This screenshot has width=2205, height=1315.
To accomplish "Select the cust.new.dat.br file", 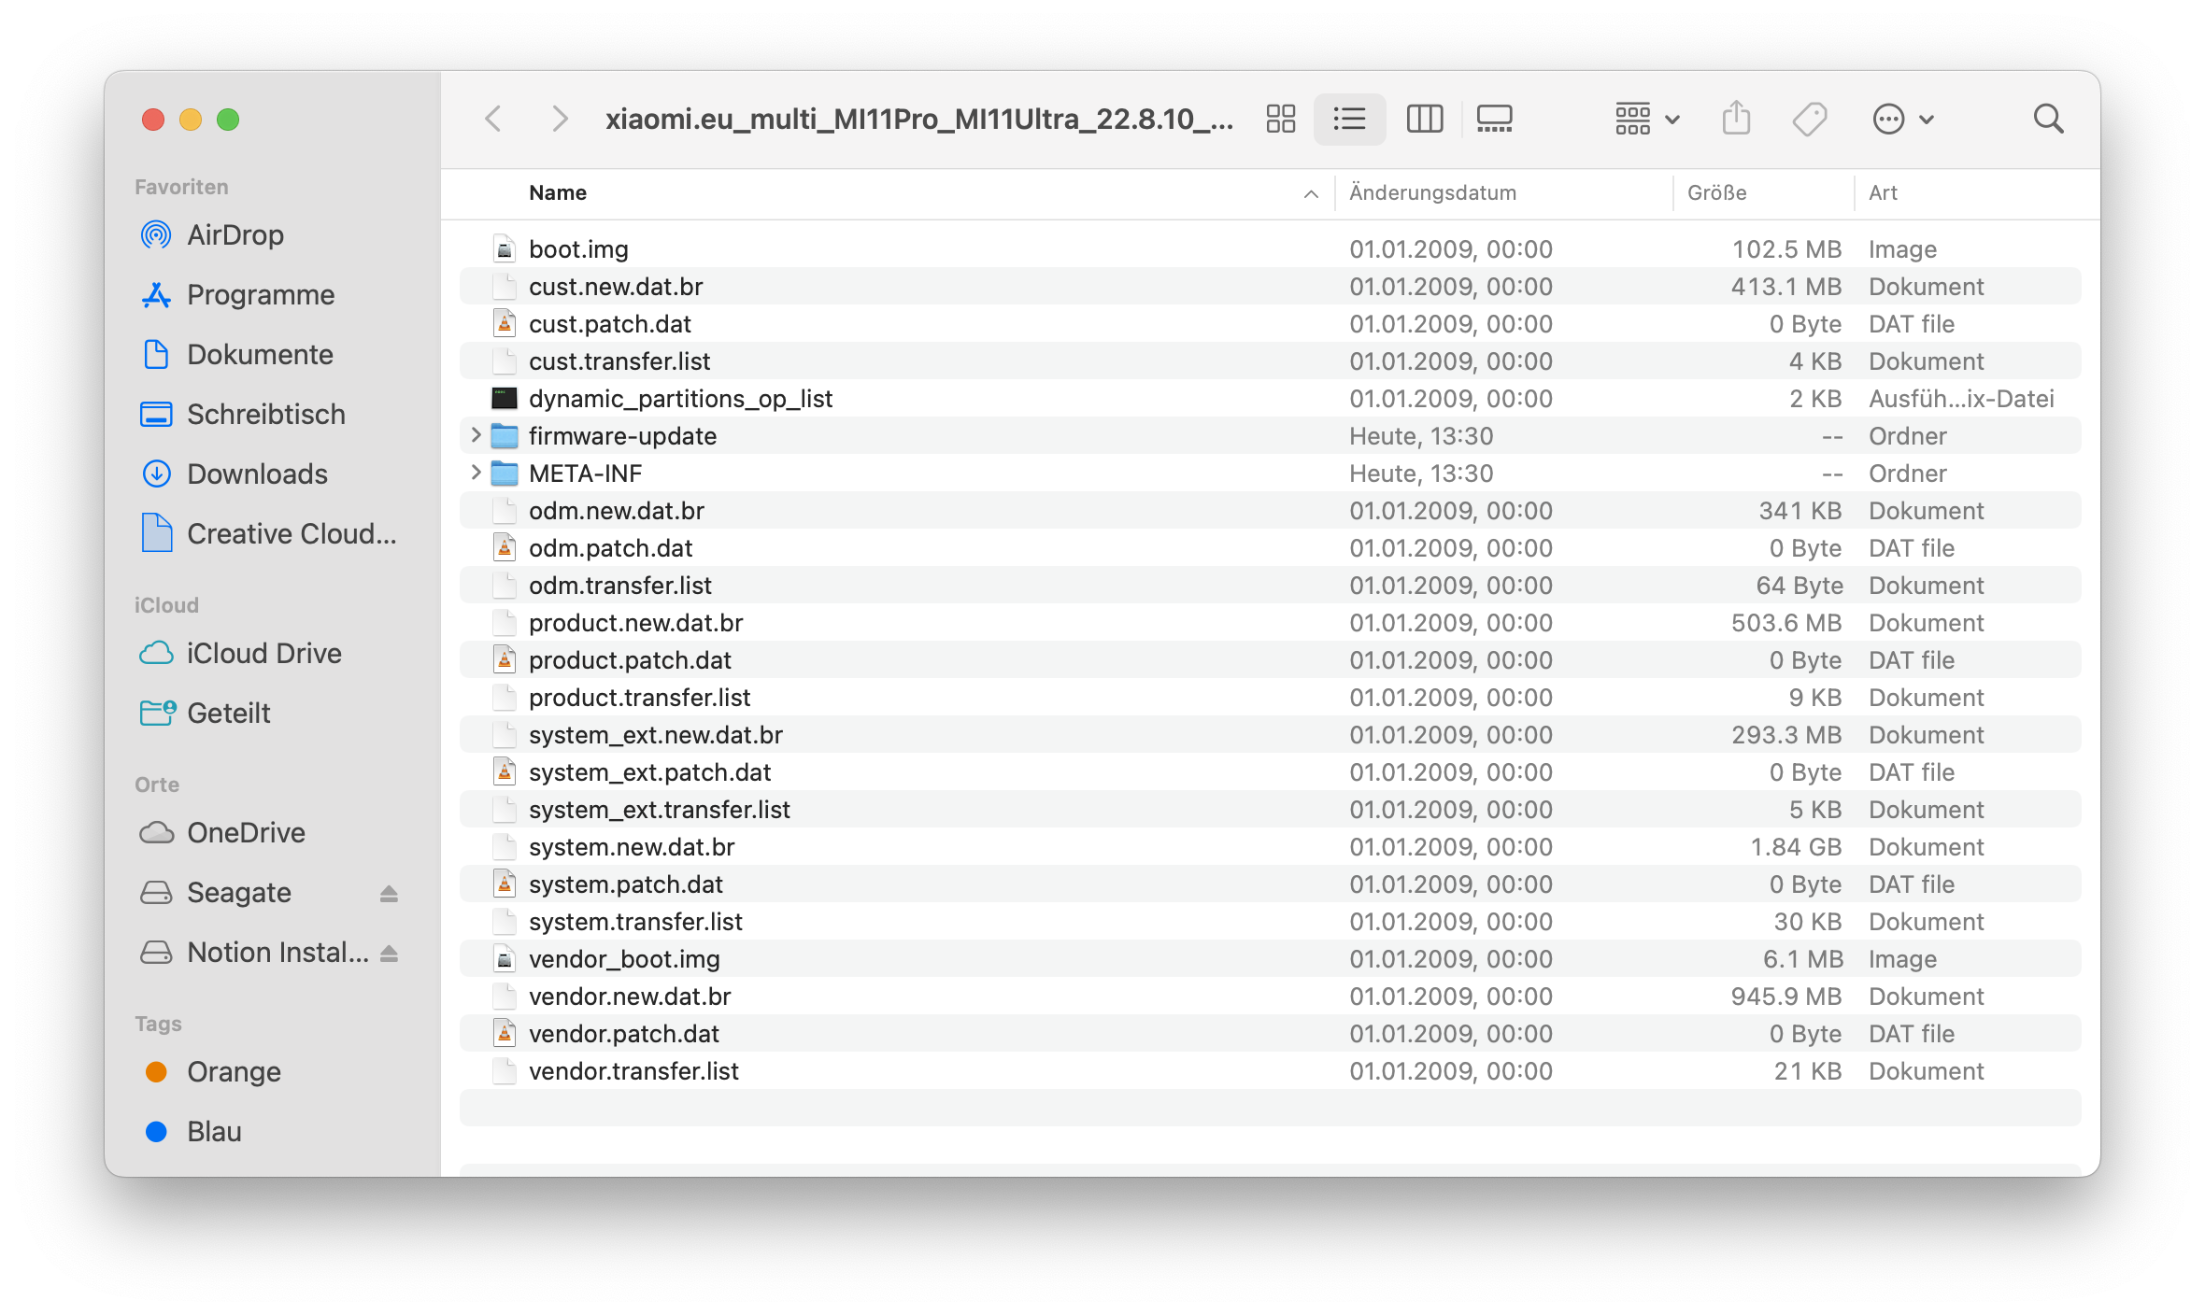I will click(1271, 286).
